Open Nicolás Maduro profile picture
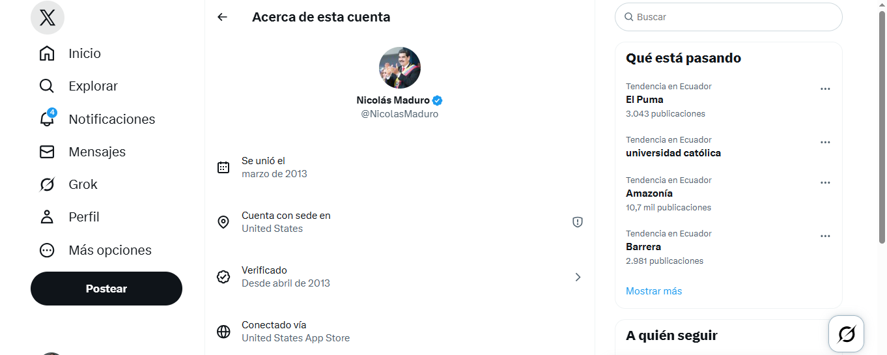Screen dimensions: 887x355 (400, 68)
